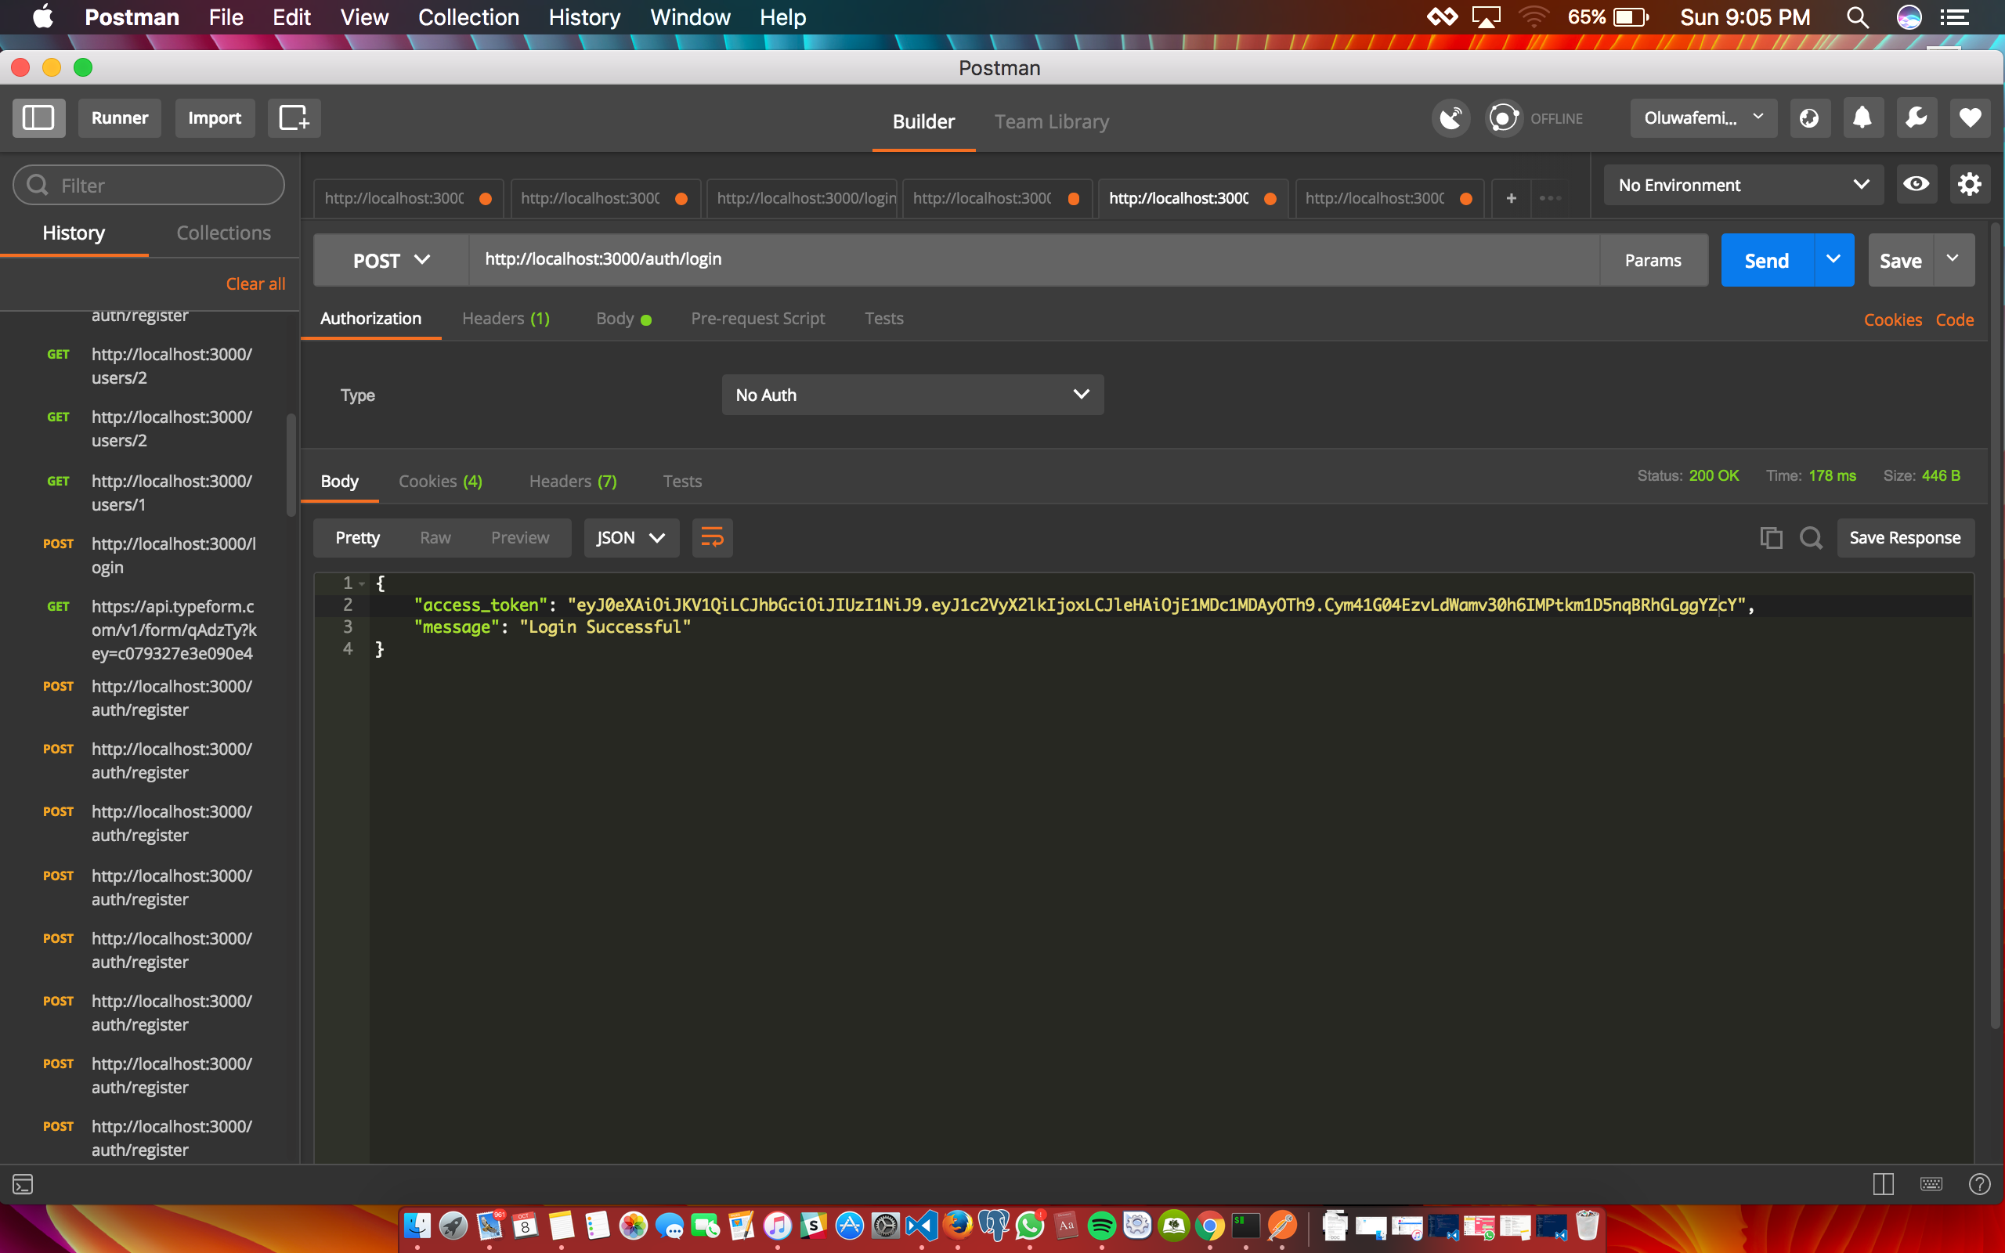
Task: Open the Collection menu in the menu bar
Action: (x=468, y=16)
